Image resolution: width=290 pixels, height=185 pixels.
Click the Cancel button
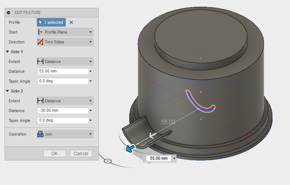point(81,154)
